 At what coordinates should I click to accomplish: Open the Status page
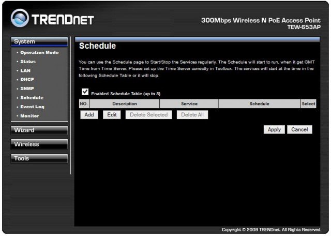[x=28, y=62]
